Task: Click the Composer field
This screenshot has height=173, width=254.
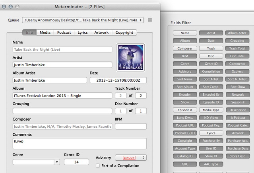Action: coord(62,126)
